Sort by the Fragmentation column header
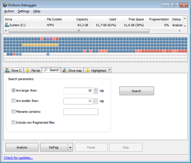191x163 pixels. (158, 19)
